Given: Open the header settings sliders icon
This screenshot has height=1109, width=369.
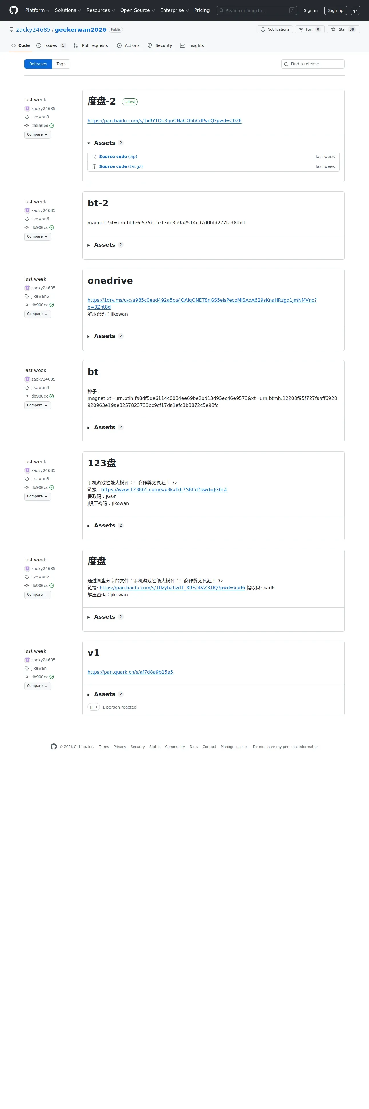Looking at the screenshot, I should (355, 10).
